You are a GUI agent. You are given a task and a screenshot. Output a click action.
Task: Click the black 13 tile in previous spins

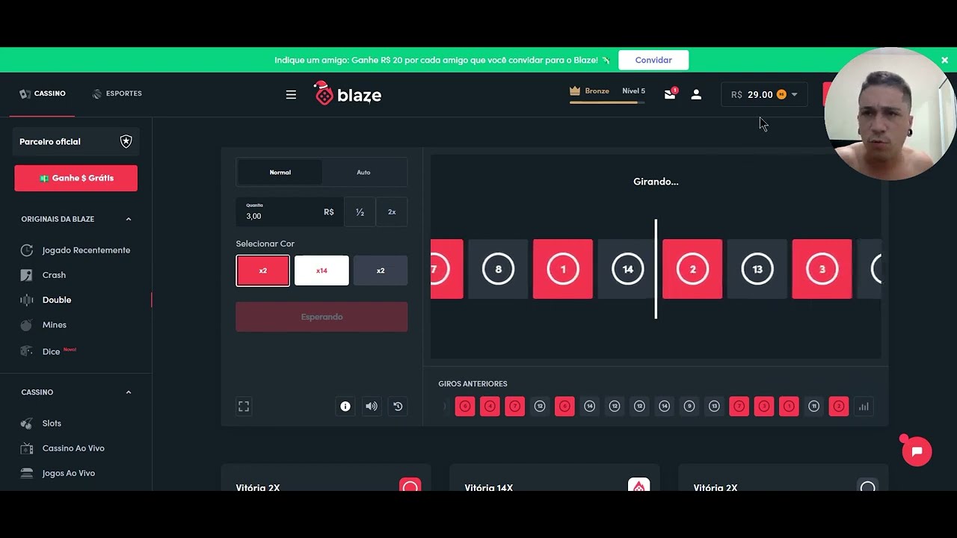714,406
